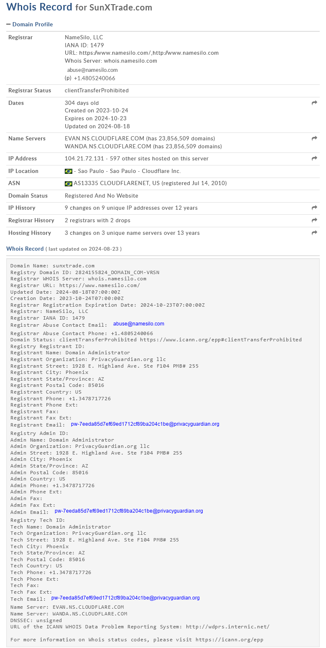
Task: Click the clientTransferProhibited registrar status value
Action: pyautogui.click(x=97, y=90)
